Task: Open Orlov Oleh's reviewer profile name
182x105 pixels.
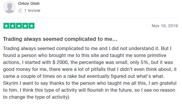Action: click(x=29, y=3)
